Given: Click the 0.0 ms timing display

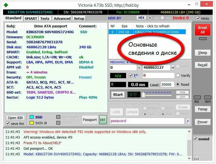Looking at the screenshot, I should click(138, 85).
